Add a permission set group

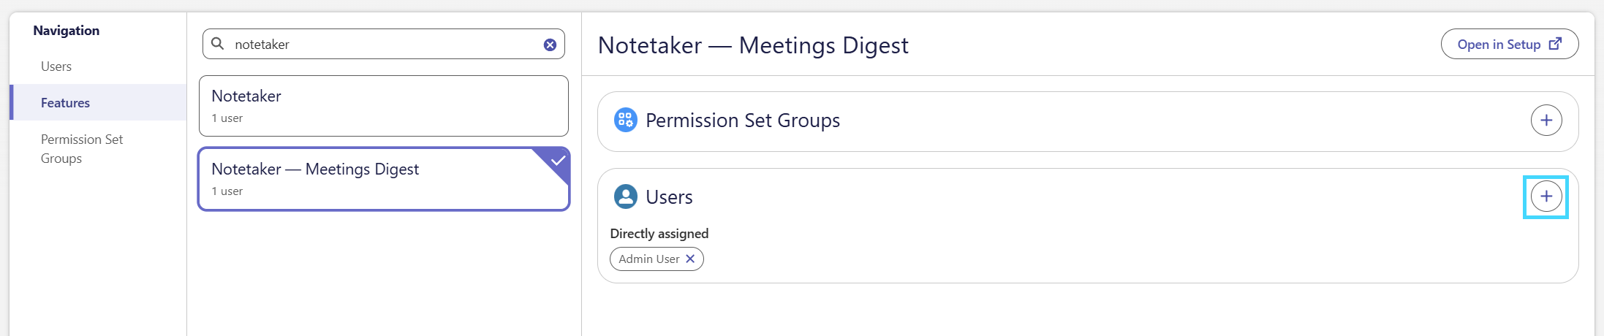pos(1546,120)
